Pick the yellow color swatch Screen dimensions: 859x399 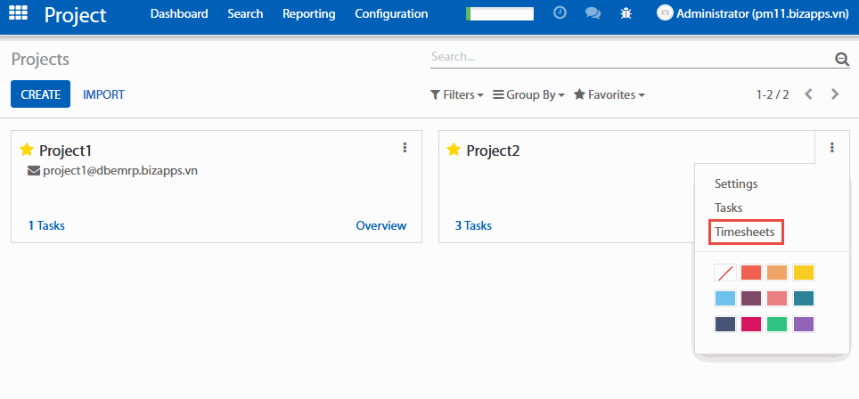coord(804,273)
